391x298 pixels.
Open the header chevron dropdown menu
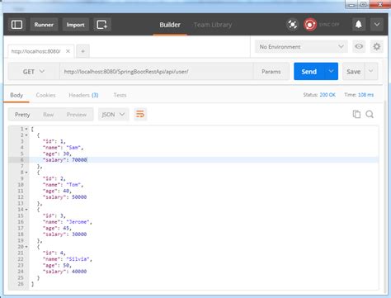[377, 25]
